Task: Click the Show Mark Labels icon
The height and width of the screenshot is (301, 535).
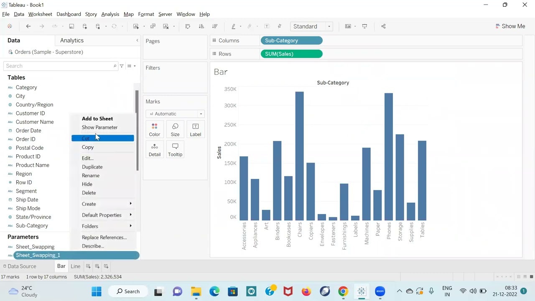Action: point(267,26)
